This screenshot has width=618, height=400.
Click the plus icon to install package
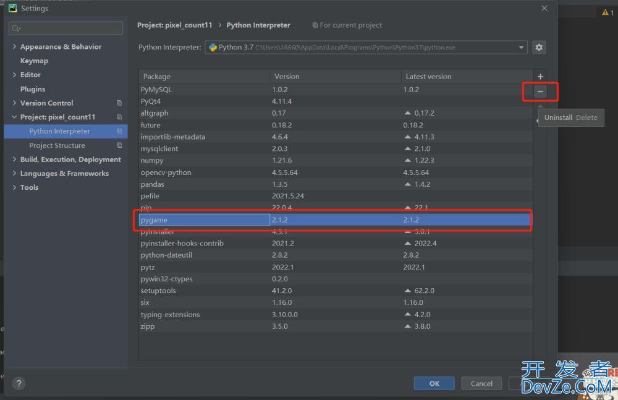[x=540, y=77]
